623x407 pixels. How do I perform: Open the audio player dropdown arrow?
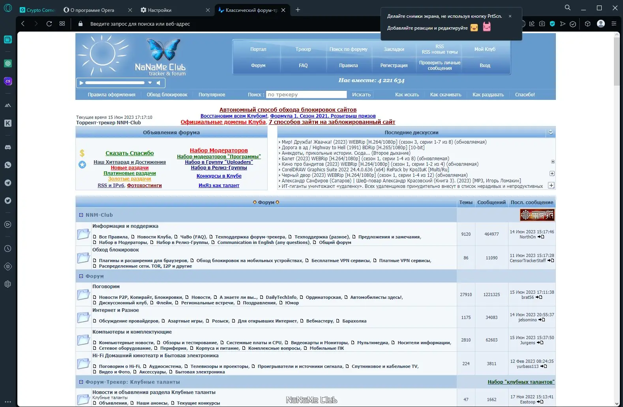150,83
